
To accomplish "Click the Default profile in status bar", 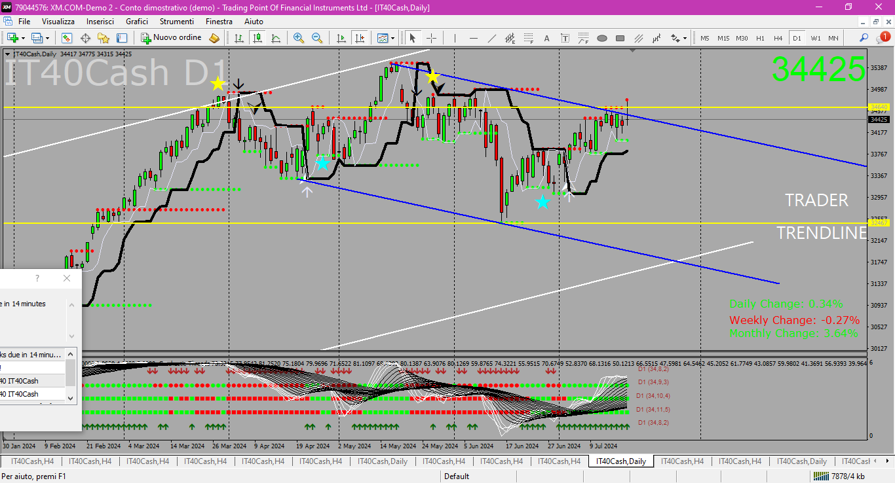I will [x=457, y=476].
